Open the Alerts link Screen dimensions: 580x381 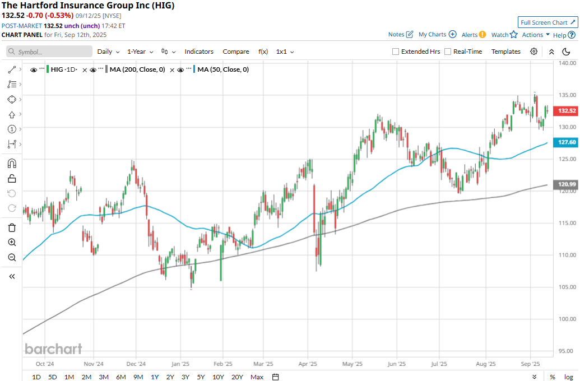(x=470, y=35)
